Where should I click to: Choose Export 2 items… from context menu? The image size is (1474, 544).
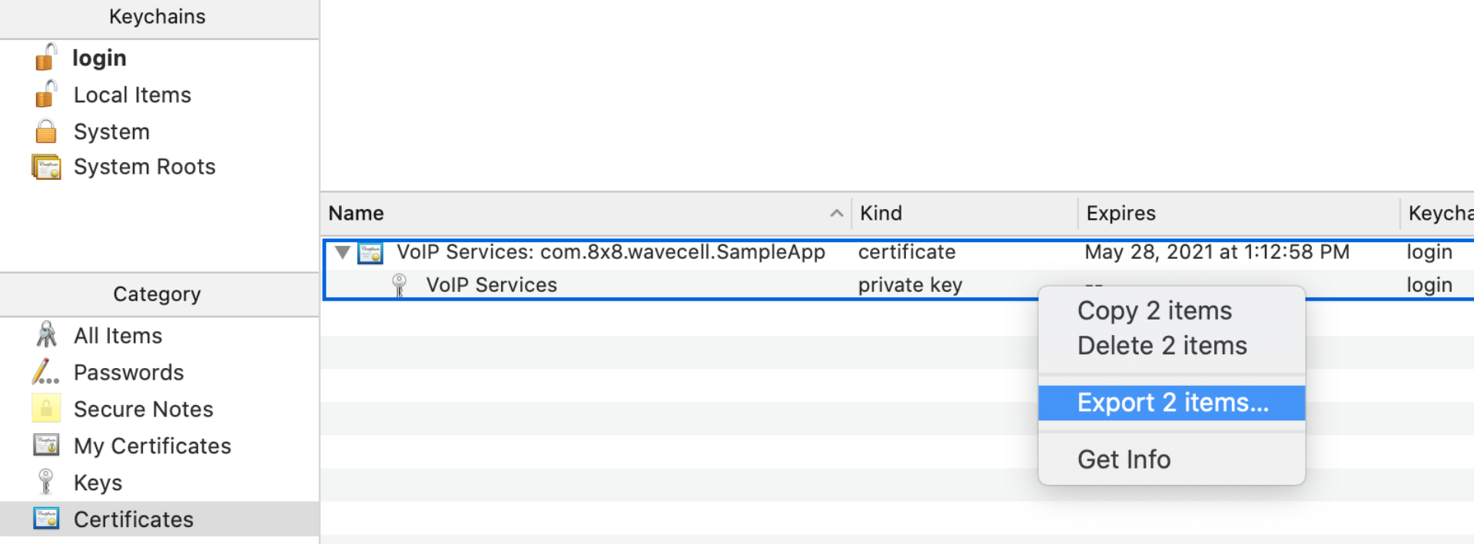[x=1171, y=403]
